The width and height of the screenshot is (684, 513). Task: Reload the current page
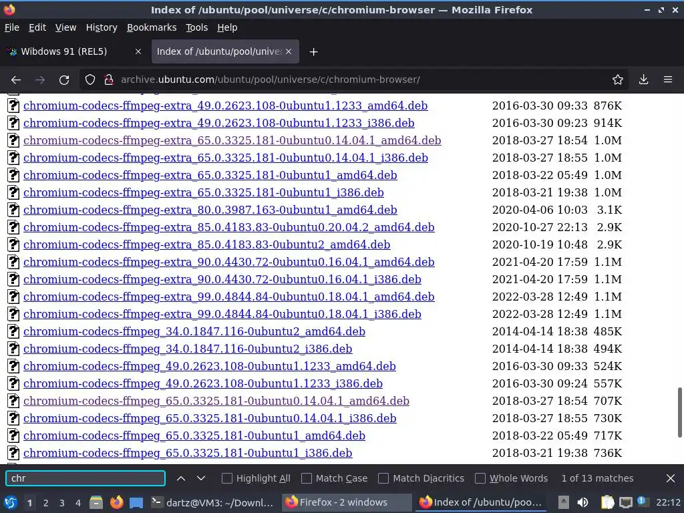click(64, 80)
